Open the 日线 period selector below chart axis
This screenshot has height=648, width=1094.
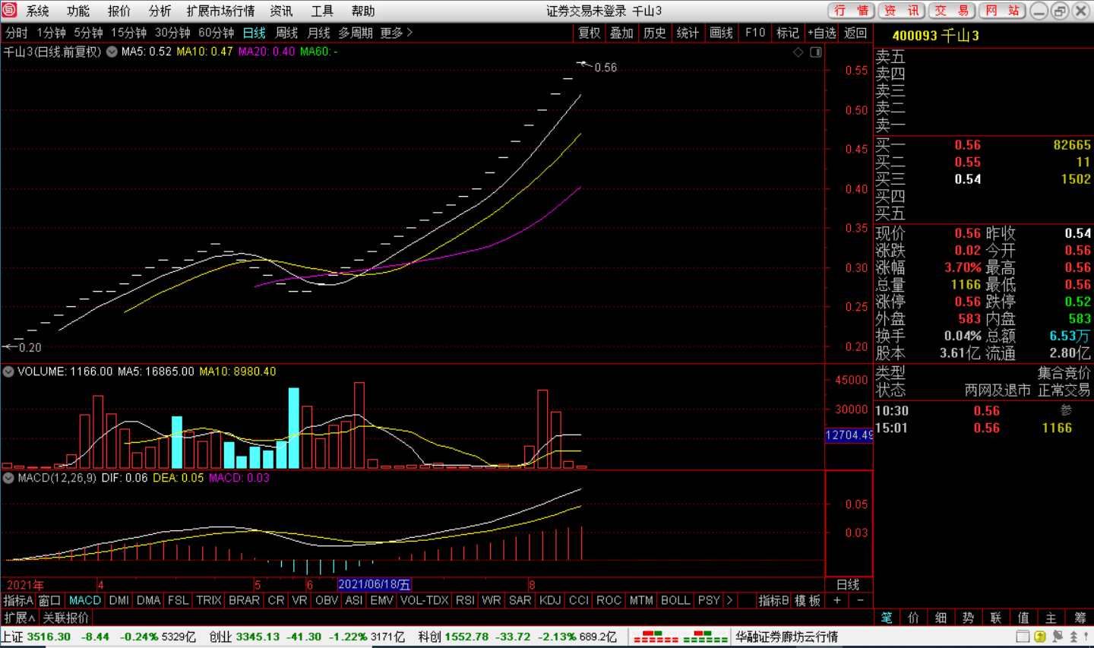[848, 584]
